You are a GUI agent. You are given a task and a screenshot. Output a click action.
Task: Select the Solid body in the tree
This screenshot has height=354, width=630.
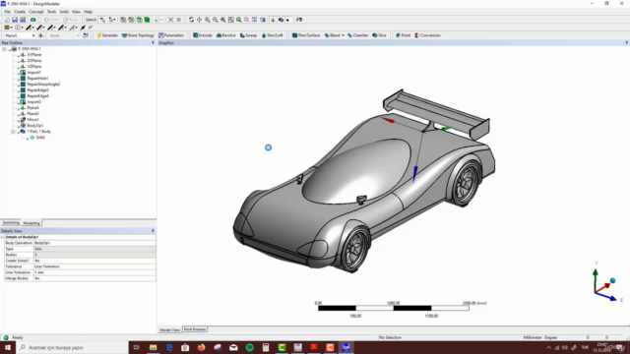pos(40,138)
